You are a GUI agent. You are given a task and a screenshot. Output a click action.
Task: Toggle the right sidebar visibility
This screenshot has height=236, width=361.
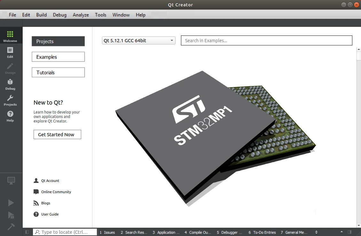(349, 232)
